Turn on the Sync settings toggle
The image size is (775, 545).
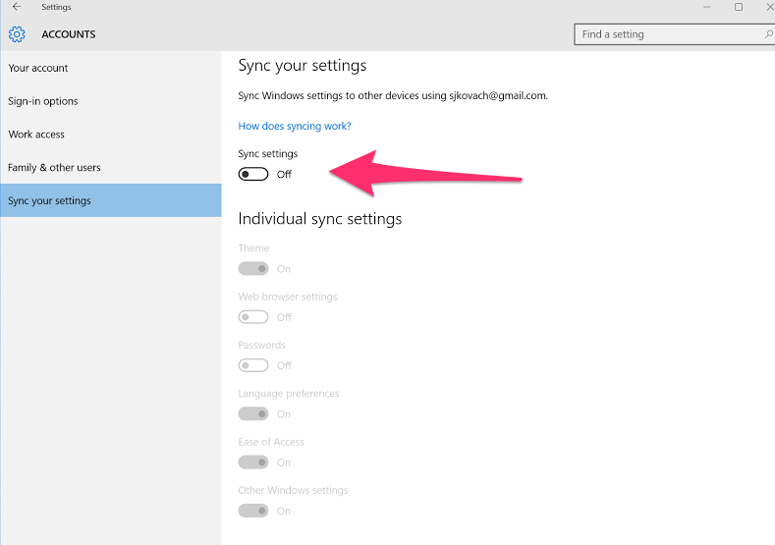[253, 174]
